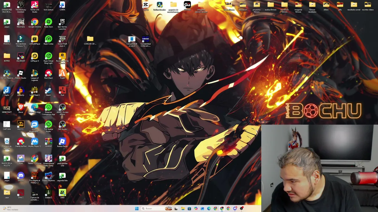378x212 pixels.
Task: Launch VALORANT
Action: pos(21,57)
